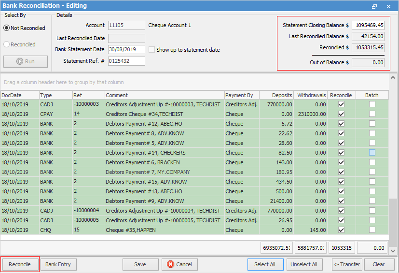Image resolution: width=399 pixels, height=273 pixels.
Task: Click the Cancel button with red X icon
Action: [x=179, y=264]
